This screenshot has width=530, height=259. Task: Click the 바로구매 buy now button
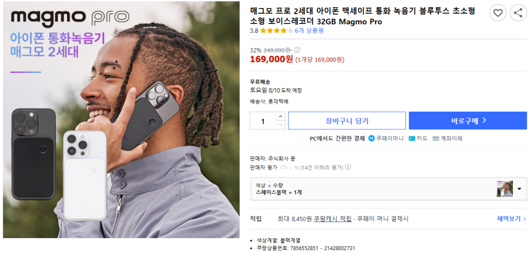click(468, 120)
